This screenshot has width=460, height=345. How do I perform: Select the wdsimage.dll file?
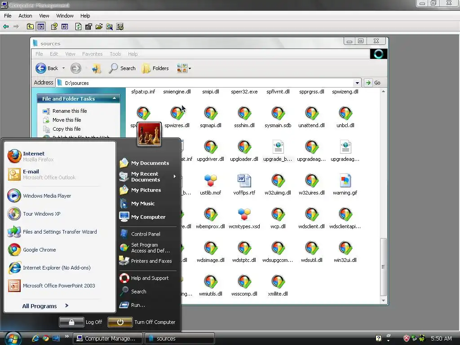[210, 252]
